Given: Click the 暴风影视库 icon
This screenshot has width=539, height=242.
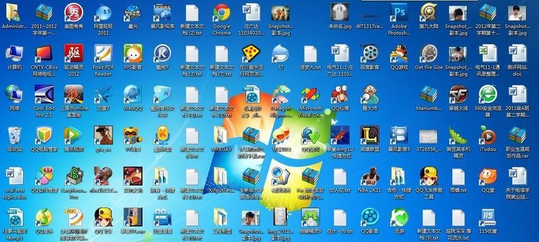Looking at the screenshot, I should click(162, 13).
